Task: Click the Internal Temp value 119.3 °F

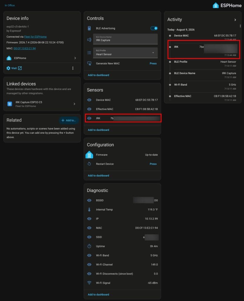Action: [x=153, y=209]
